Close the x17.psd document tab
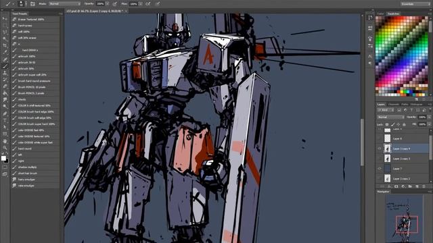This screenshot has height=243, width=433. pos(126,11)
